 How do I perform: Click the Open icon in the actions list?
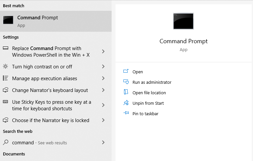[x=126, y=72]
